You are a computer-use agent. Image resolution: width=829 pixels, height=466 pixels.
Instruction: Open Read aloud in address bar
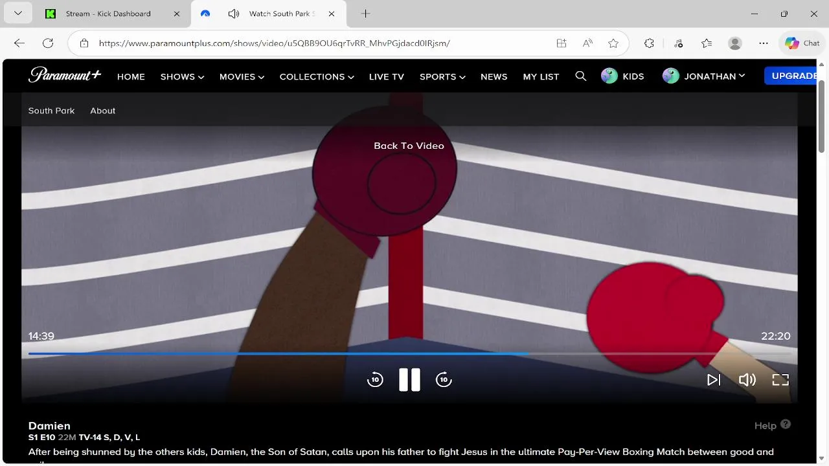(587, 43)
